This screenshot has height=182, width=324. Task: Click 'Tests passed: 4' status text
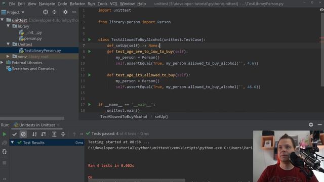coord(105,133)
